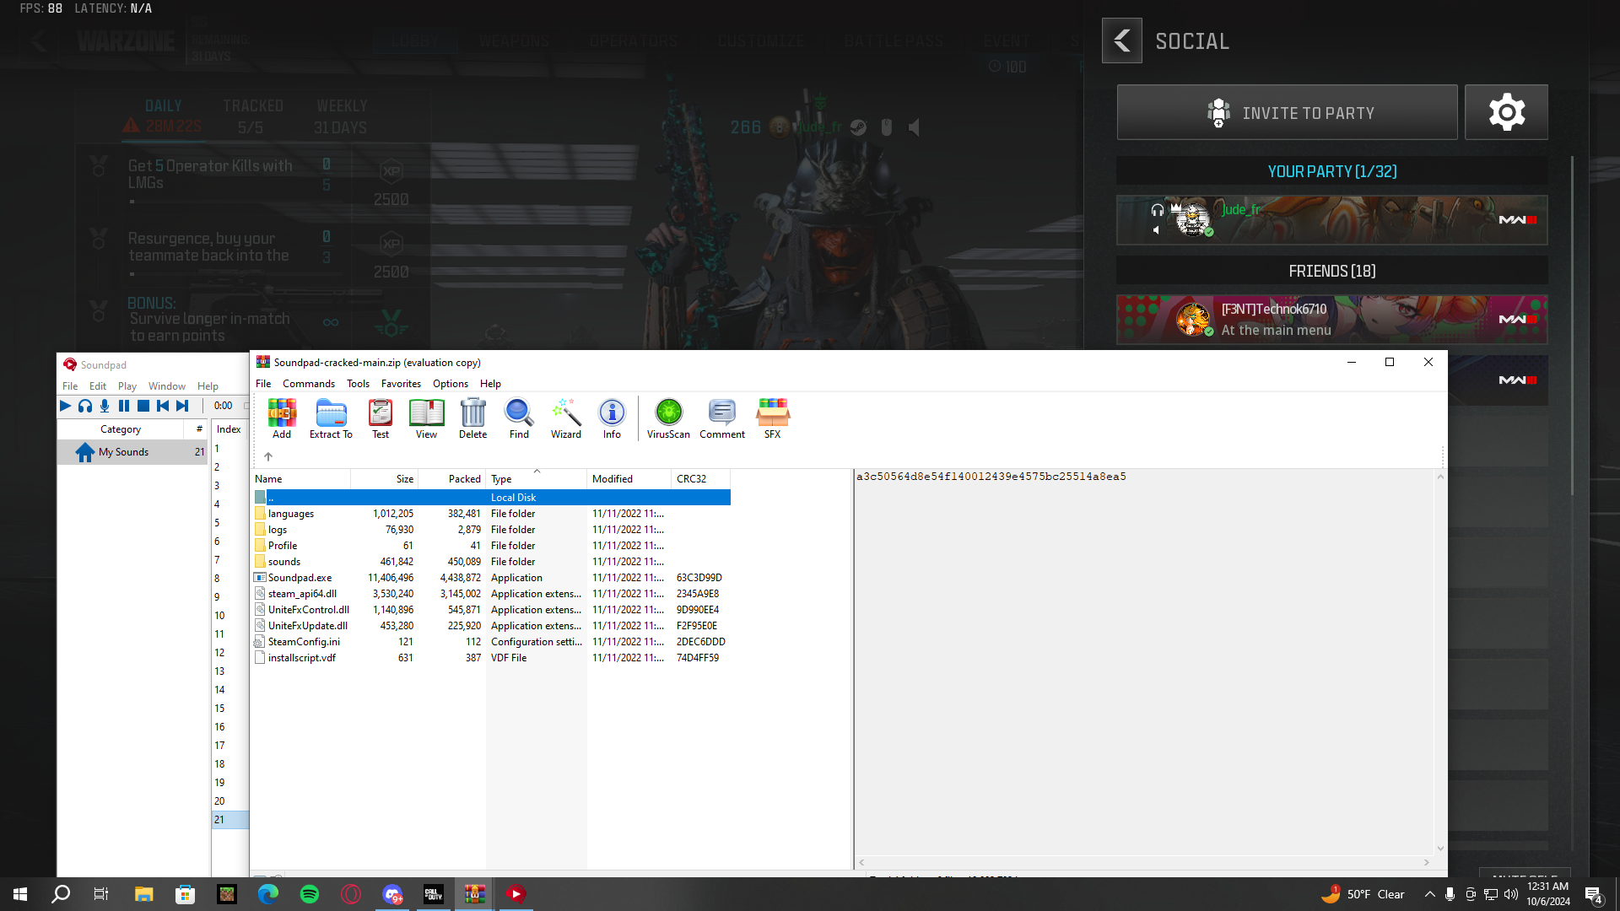Sort file list by Type column
The height and width of the screenshot is (911, 1620).
tap(501, 478)
